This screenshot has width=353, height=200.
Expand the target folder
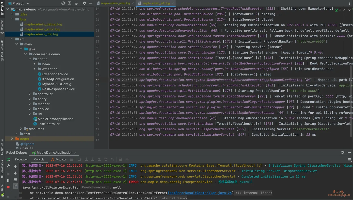click(12, 139)
